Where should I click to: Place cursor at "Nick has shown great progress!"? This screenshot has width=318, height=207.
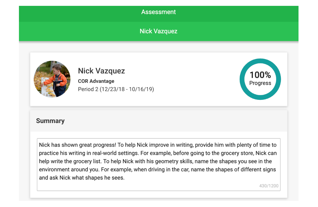tap(77, 145)
